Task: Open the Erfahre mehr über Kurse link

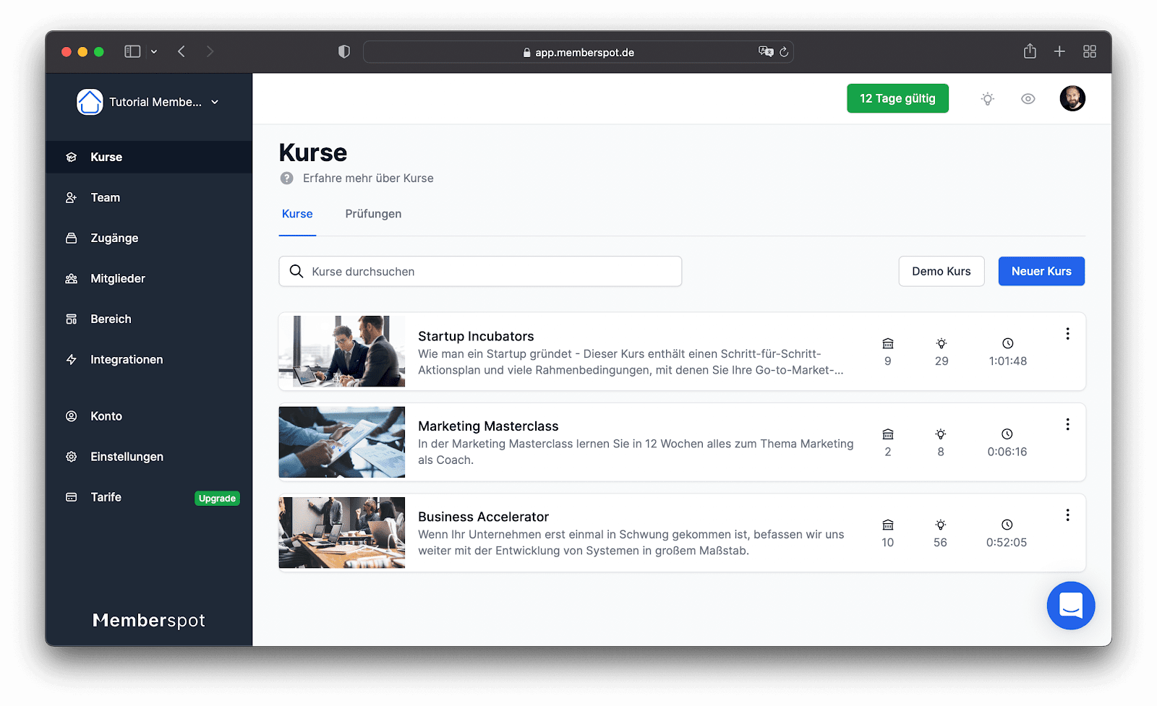Action: 368,178
